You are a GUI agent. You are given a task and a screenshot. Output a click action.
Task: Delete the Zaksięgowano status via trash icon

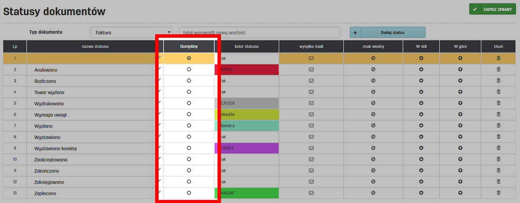(x=498, y=182)
